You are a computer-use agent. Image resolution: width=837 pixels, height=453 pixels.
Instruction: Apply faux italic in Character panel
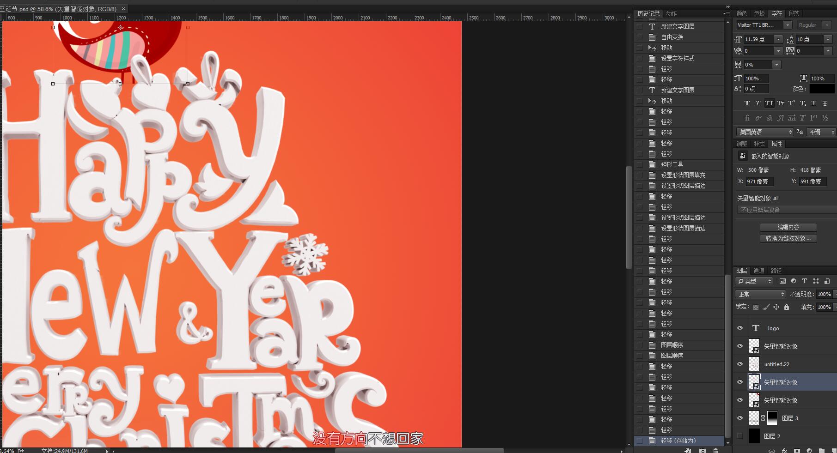point(758,103)
